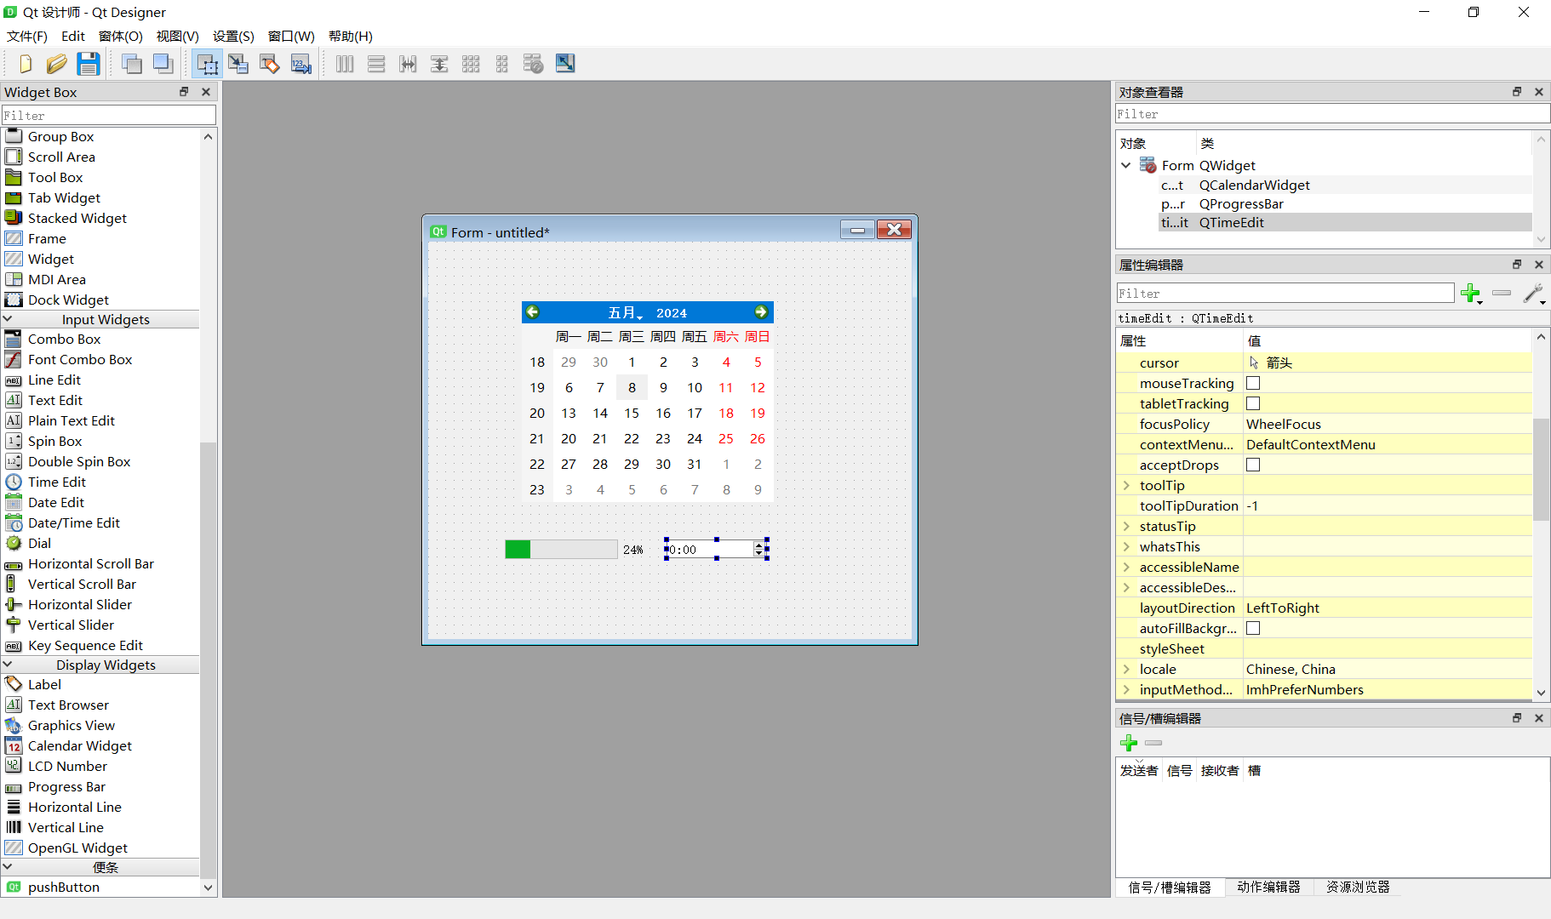Float the Widget Box panel

pos(184,92)
